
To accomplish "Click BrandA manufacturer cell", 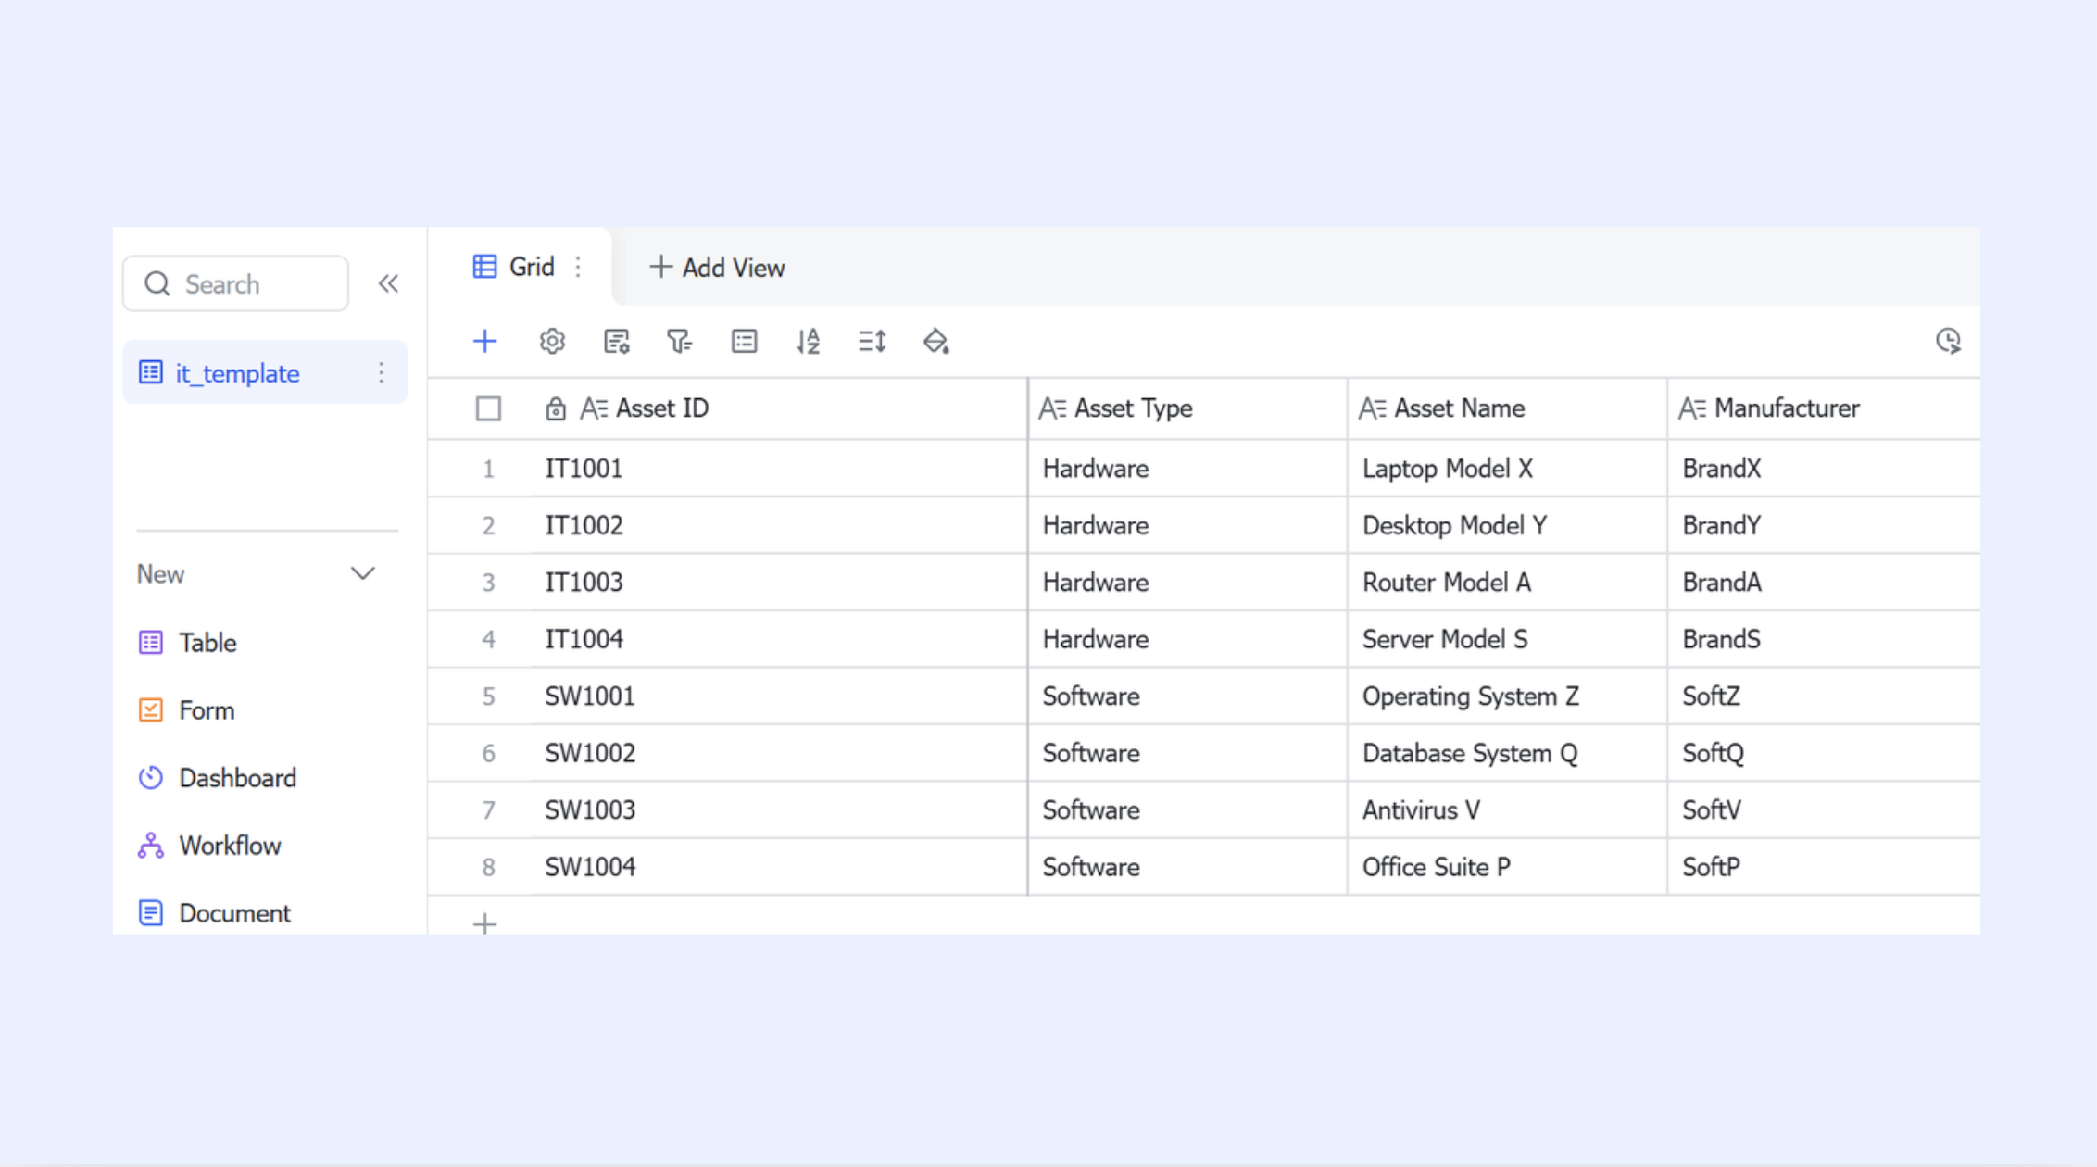I will coord(1823,583).
